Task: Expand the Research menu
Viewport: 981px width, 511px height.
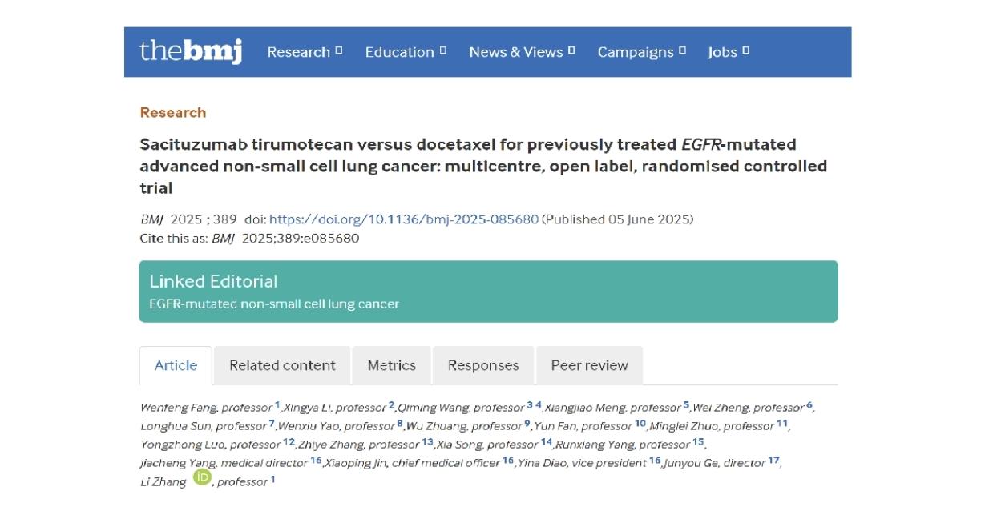Action: [x=305, y=52]
